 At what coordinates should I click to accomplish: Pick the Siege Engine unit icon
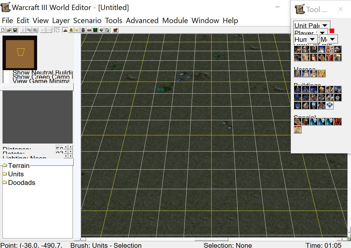322,57
